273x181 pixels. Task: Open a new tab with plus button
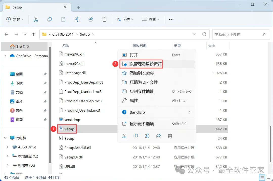point(78,7)
